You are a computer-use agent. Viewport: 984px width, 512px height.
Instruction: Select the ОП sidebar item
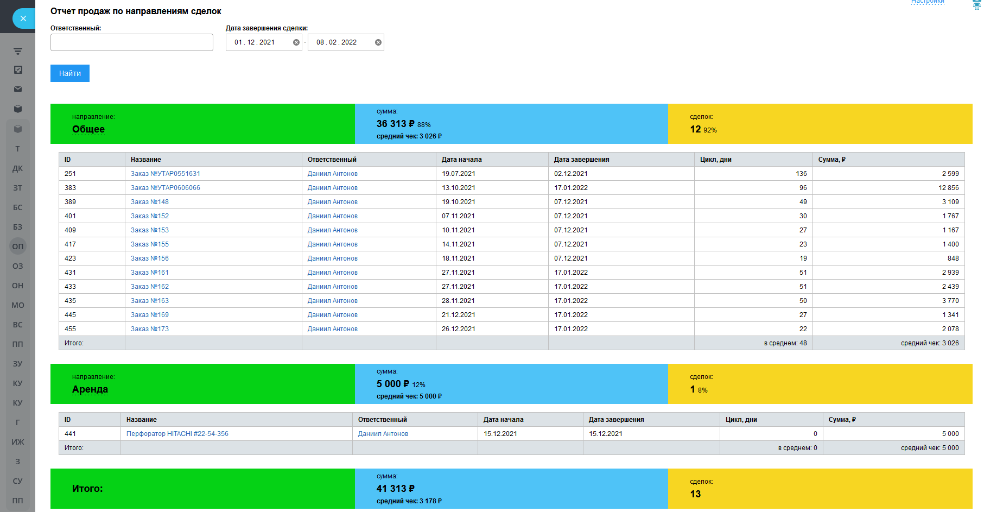tap(18, 246)
